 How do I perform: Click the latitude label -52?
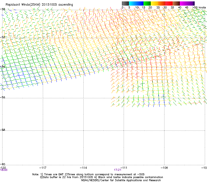click(3, 37)
